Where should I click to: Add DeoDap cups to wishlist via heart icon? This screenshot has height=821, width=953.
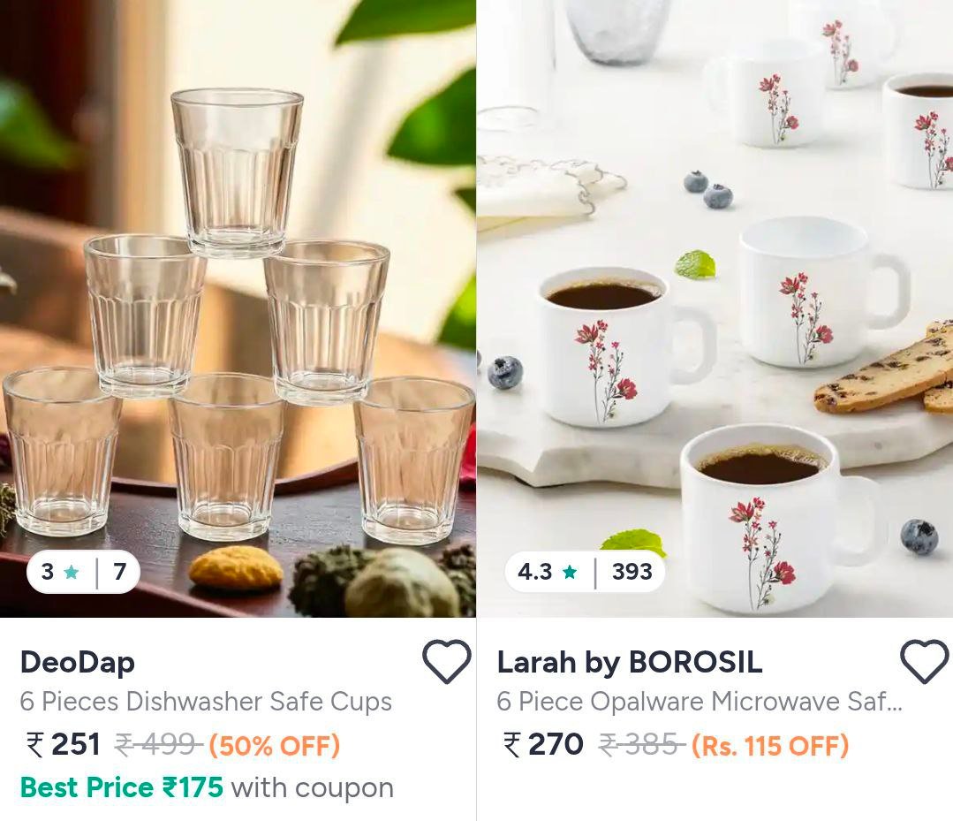446,661
